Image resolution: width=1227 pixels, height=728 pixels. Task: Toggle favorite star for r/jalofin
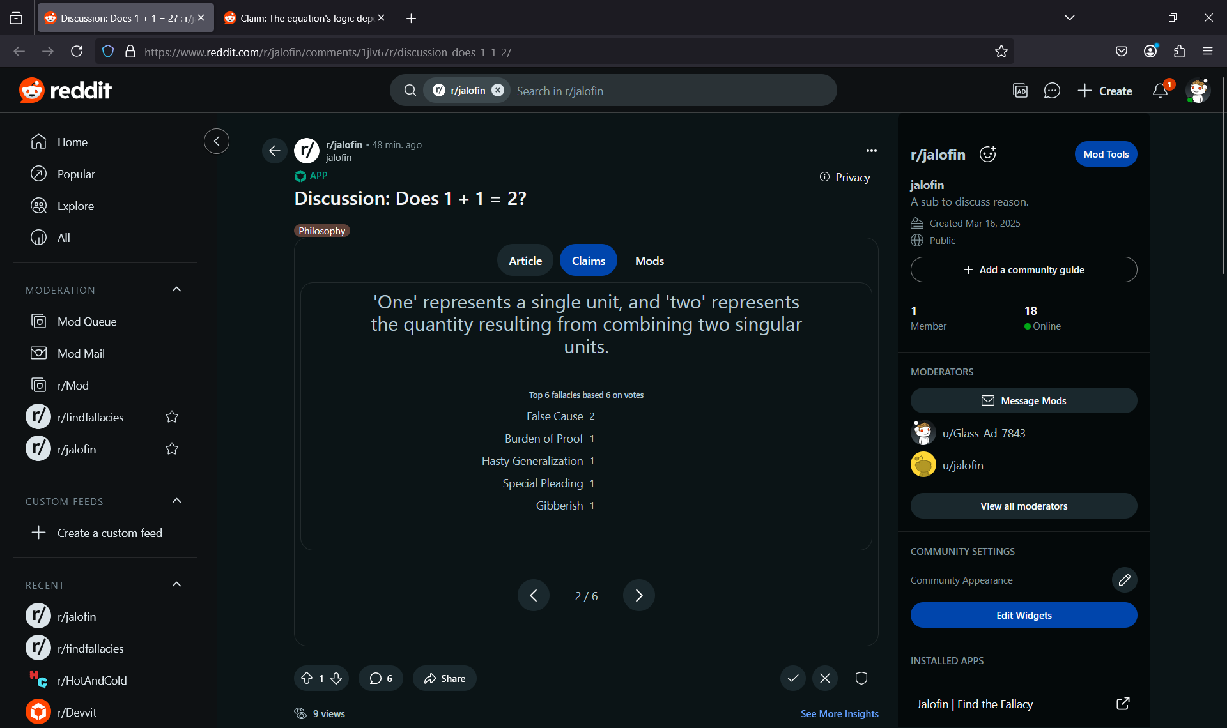(172, 449)
